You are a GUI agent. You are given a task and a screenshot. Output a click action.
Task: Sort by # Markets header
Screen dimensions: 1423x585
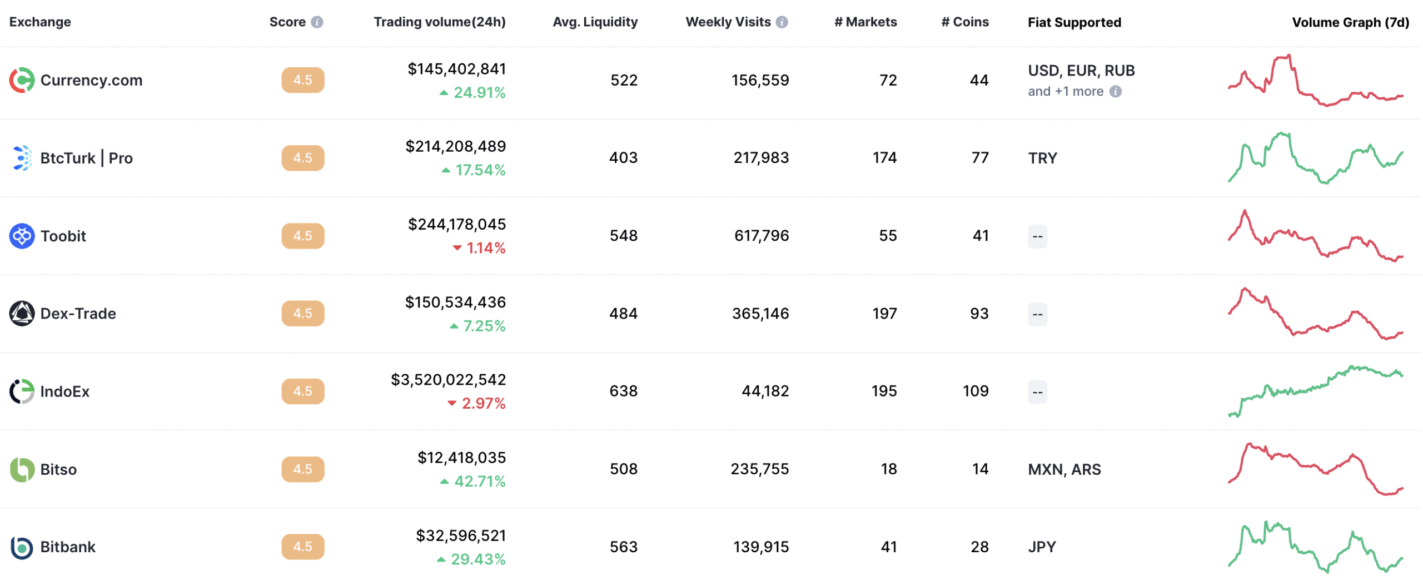[865, 22]
